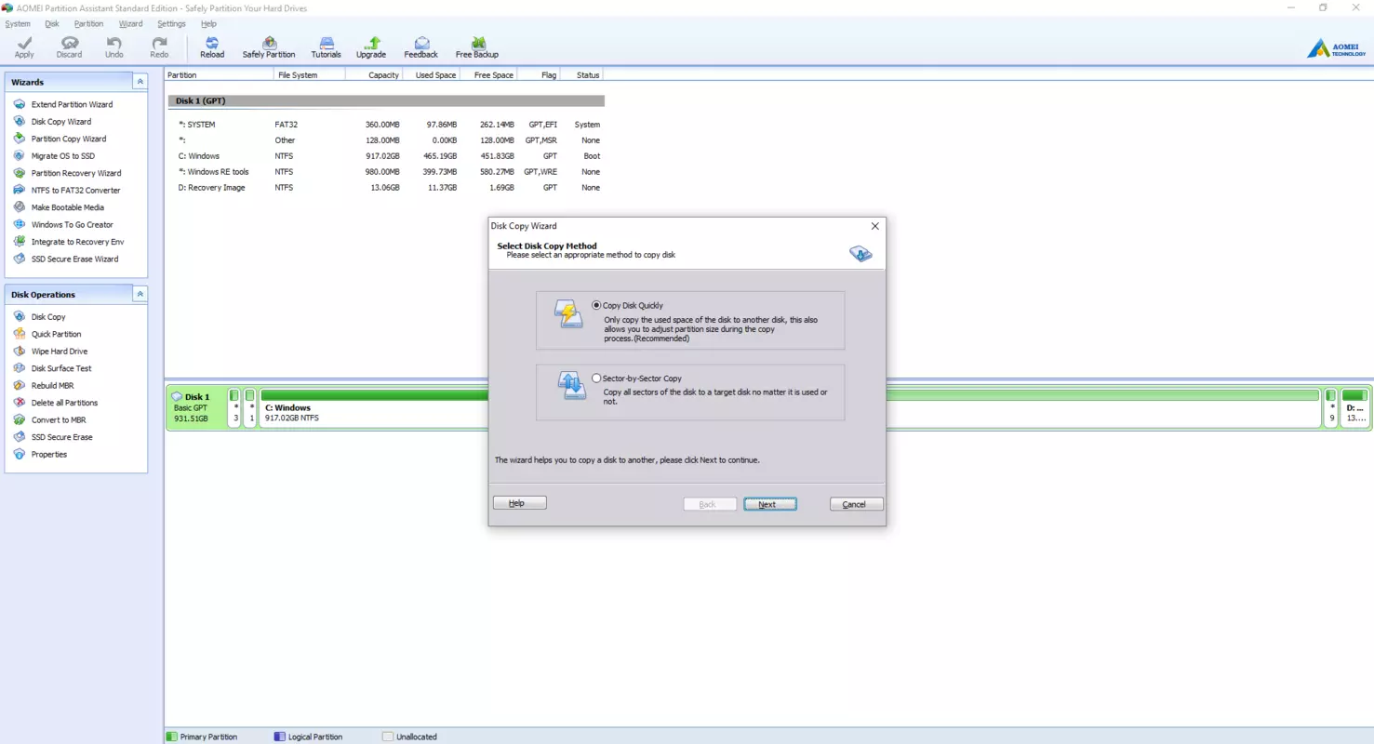The width and height of the screenshot is (1374, 744).
Task: Sort by Capacity column header
Action: [x=374, y=74]
